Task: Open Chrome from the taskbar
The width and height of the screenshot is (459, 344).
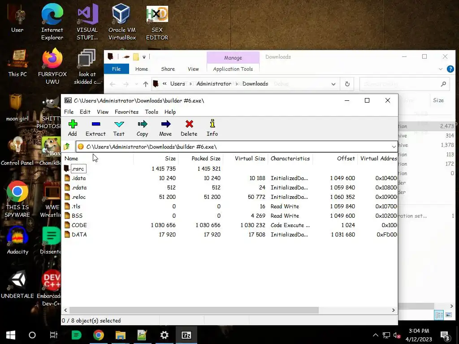Action: [98, 335]
